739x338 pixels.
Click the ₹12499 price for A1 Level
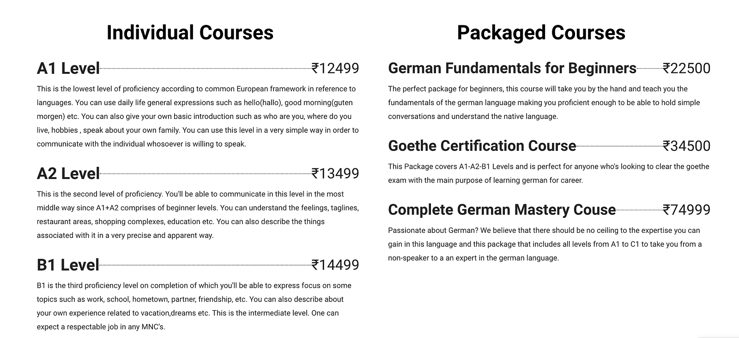tap(335, 68)
